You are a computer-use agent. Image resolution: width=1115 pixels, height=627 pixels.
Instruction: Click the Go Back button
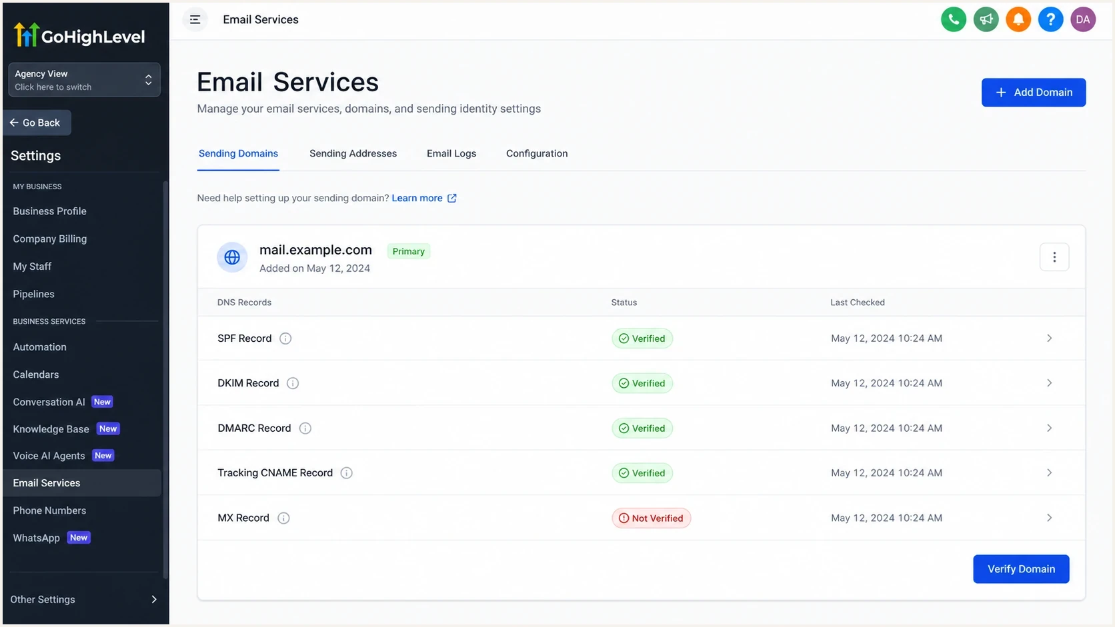pyautogui.click(x=37, y=123)
